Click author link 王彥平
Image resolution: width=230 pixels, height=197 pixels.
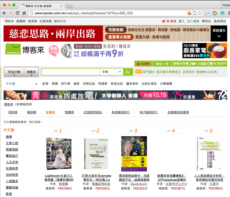click(214, 184)
